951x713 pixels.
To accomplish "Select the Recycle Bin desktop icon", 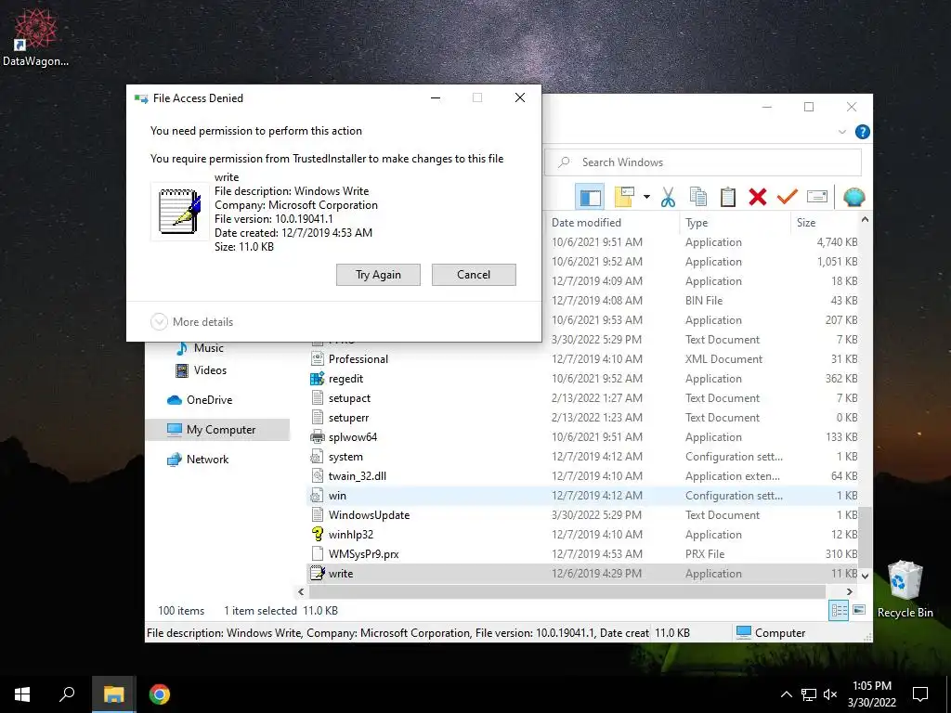I will (x=905, y=590).
